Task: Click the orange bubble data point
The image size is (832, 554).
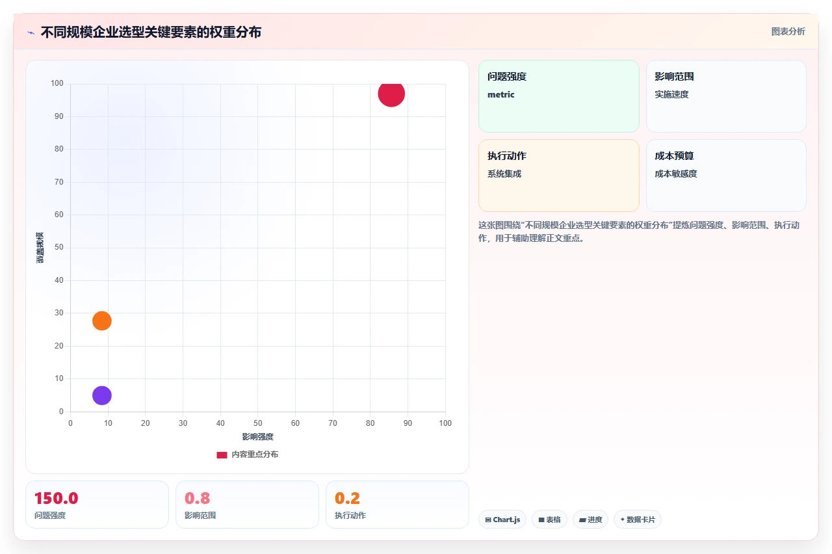Action: [x=102, y=321]
